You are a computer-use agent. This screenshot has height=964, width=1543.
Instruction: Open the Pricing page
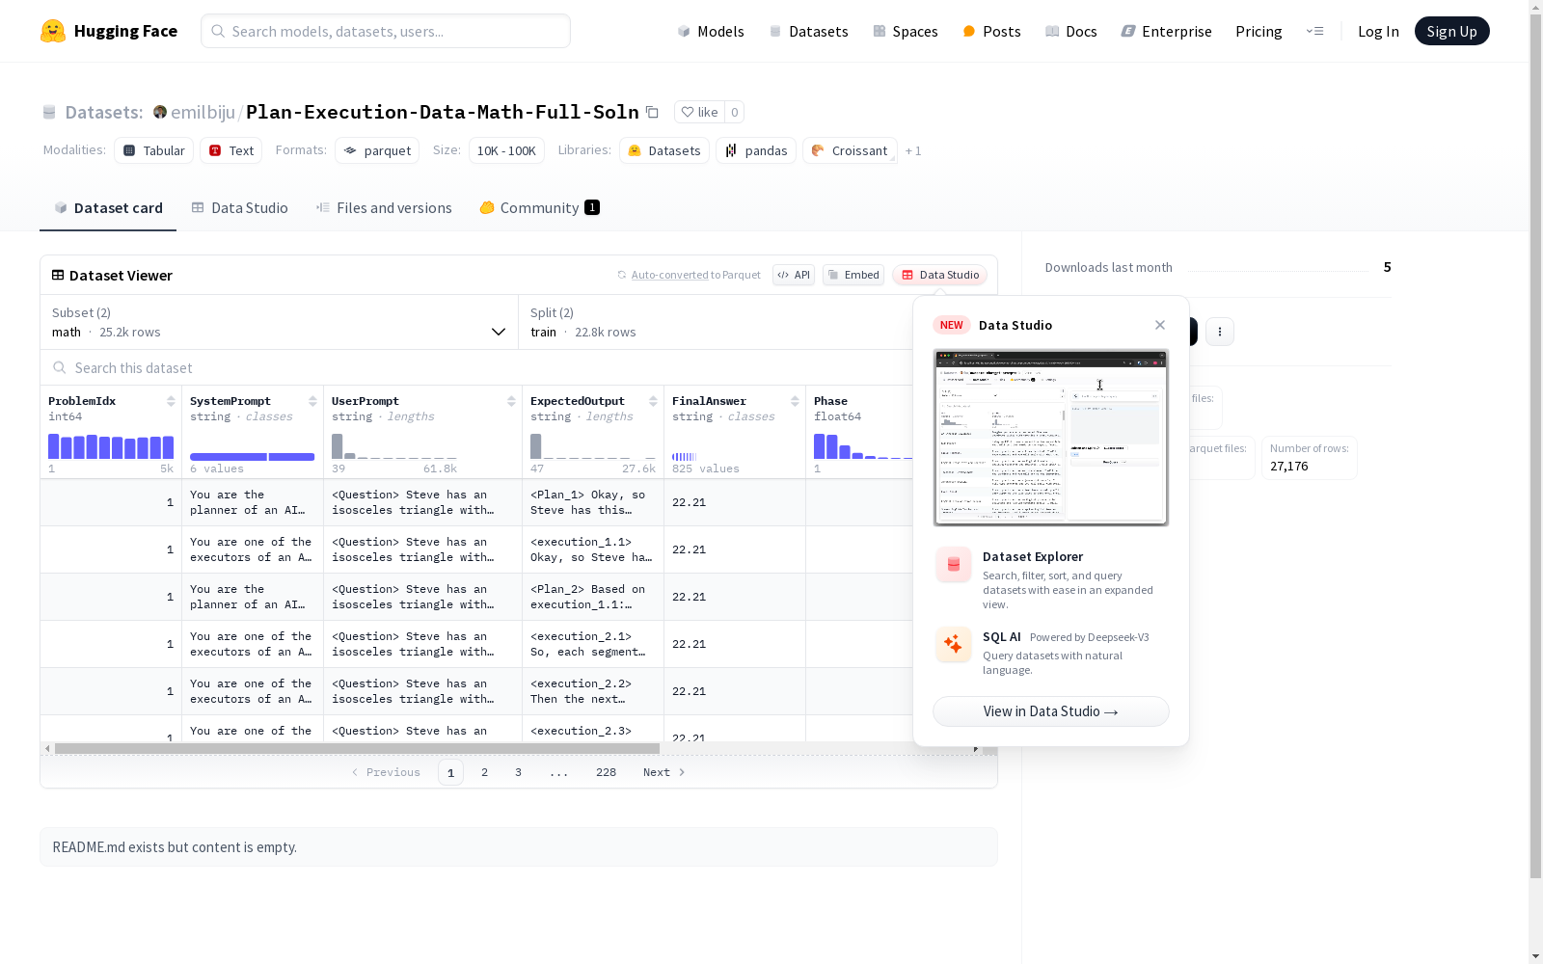1259,31
